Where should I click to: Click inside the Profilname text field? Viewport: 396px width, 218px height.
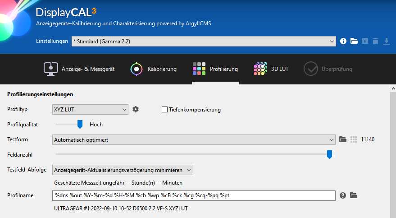coord(194,195)
